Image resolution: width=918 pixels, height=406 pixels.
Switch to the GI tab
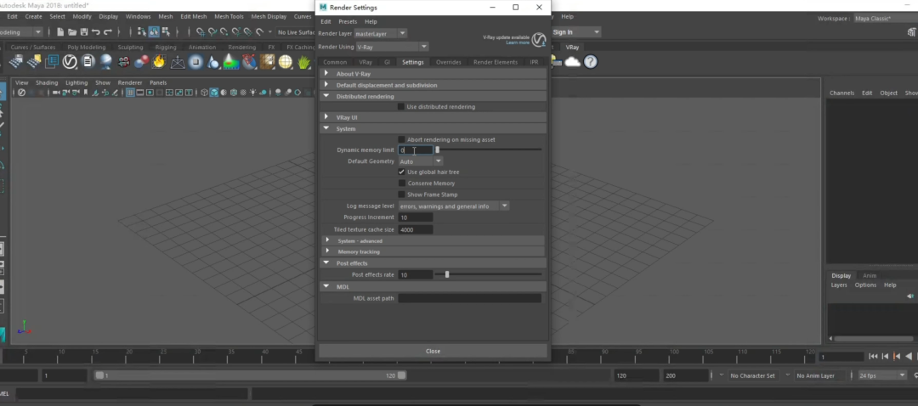pyautogui.click(x=387, y=62)
